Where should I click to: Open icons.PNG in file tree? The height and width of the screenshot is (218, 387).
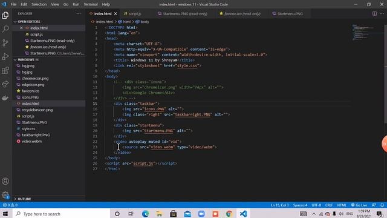point(30,97)
